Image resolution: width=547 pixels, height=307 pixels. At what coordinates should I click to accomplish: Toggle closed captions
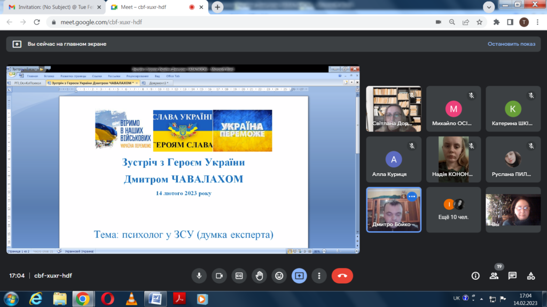(x=239, y=276)
